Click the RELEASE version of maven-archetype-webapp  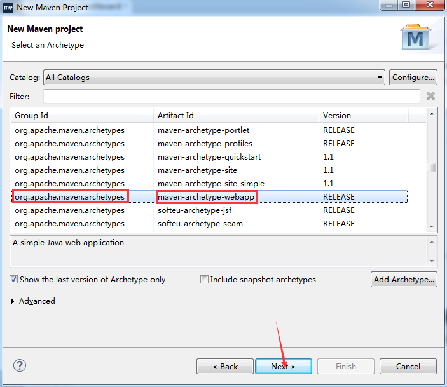pos(339,197)
